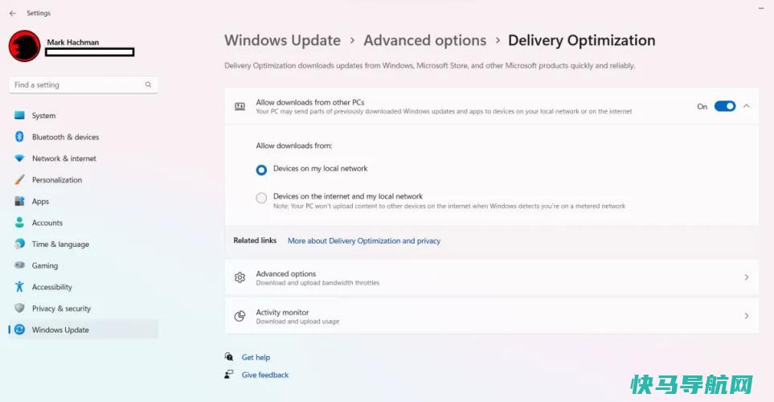The height and width of the screenshot is (402, 774).
Task: Open More about Delivery Optimization and privacy
Action: click(364, 241)
